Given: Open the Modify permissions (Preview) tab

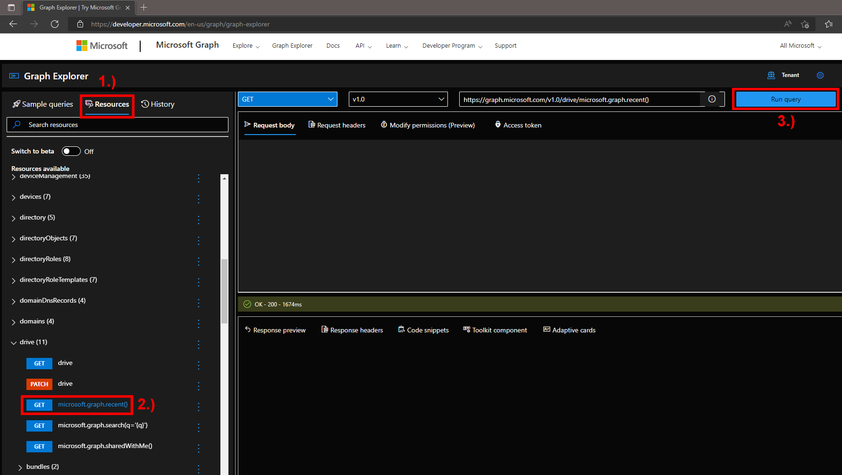Looking at the screenshot, I should [x=428, y=125].
